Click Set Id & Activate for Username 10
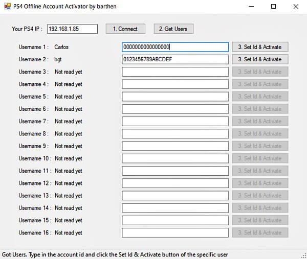The height and width of the screenshot is (259, 307). (x=260, y=158)
